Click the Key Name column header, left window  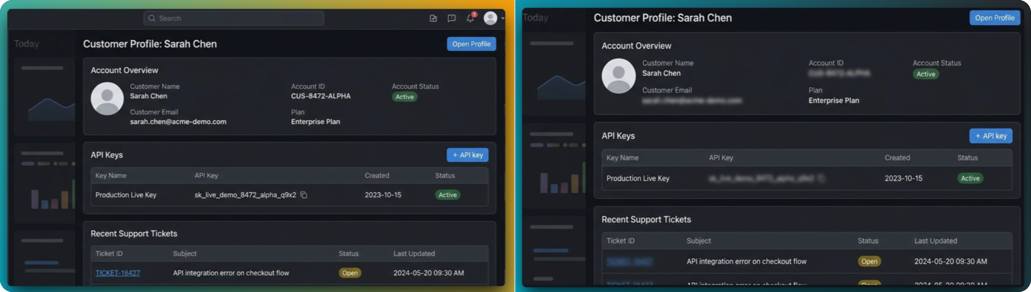coord(111,175)
